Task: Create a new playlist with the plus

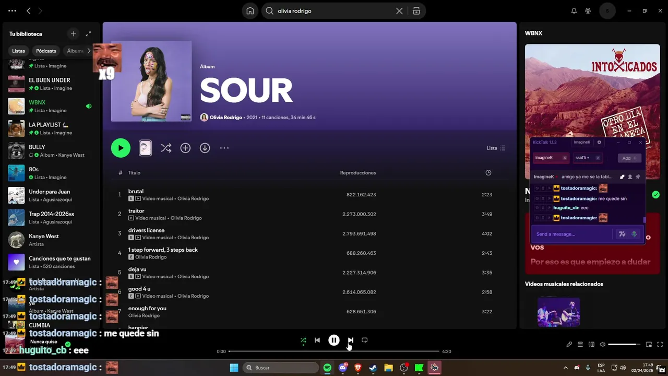Action: pos(73,33)
